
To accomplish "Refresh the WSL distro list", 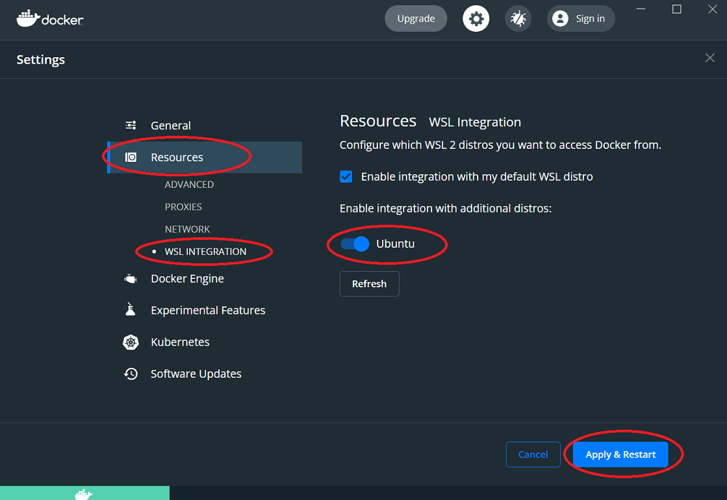I will pyautogui.click(x=369, y=284).
